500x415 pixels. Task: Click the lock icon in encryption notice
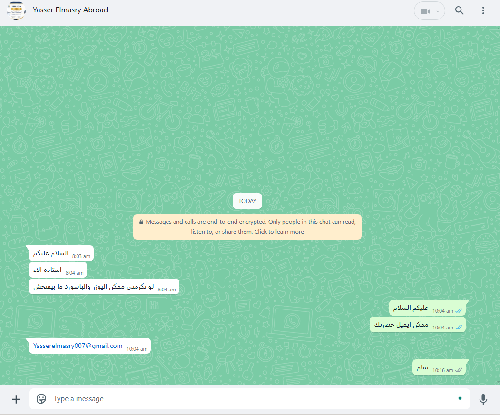coord(141,222)
